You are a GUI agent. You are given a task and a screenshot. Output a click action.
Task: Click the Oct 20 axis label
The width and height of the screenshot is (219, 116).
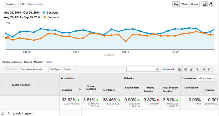175,52
